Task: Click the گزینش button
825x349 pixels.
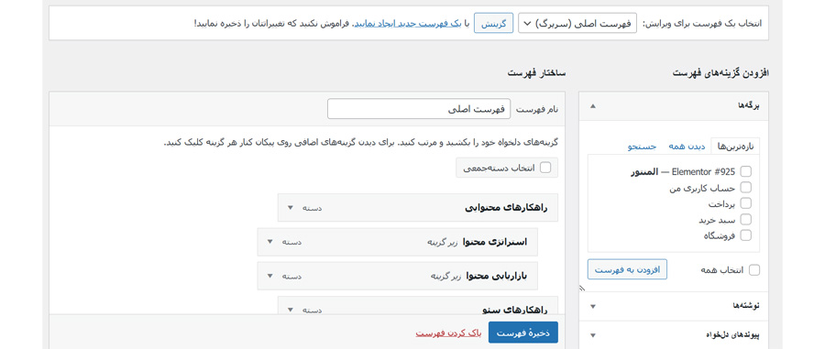Action: [493, 23]
